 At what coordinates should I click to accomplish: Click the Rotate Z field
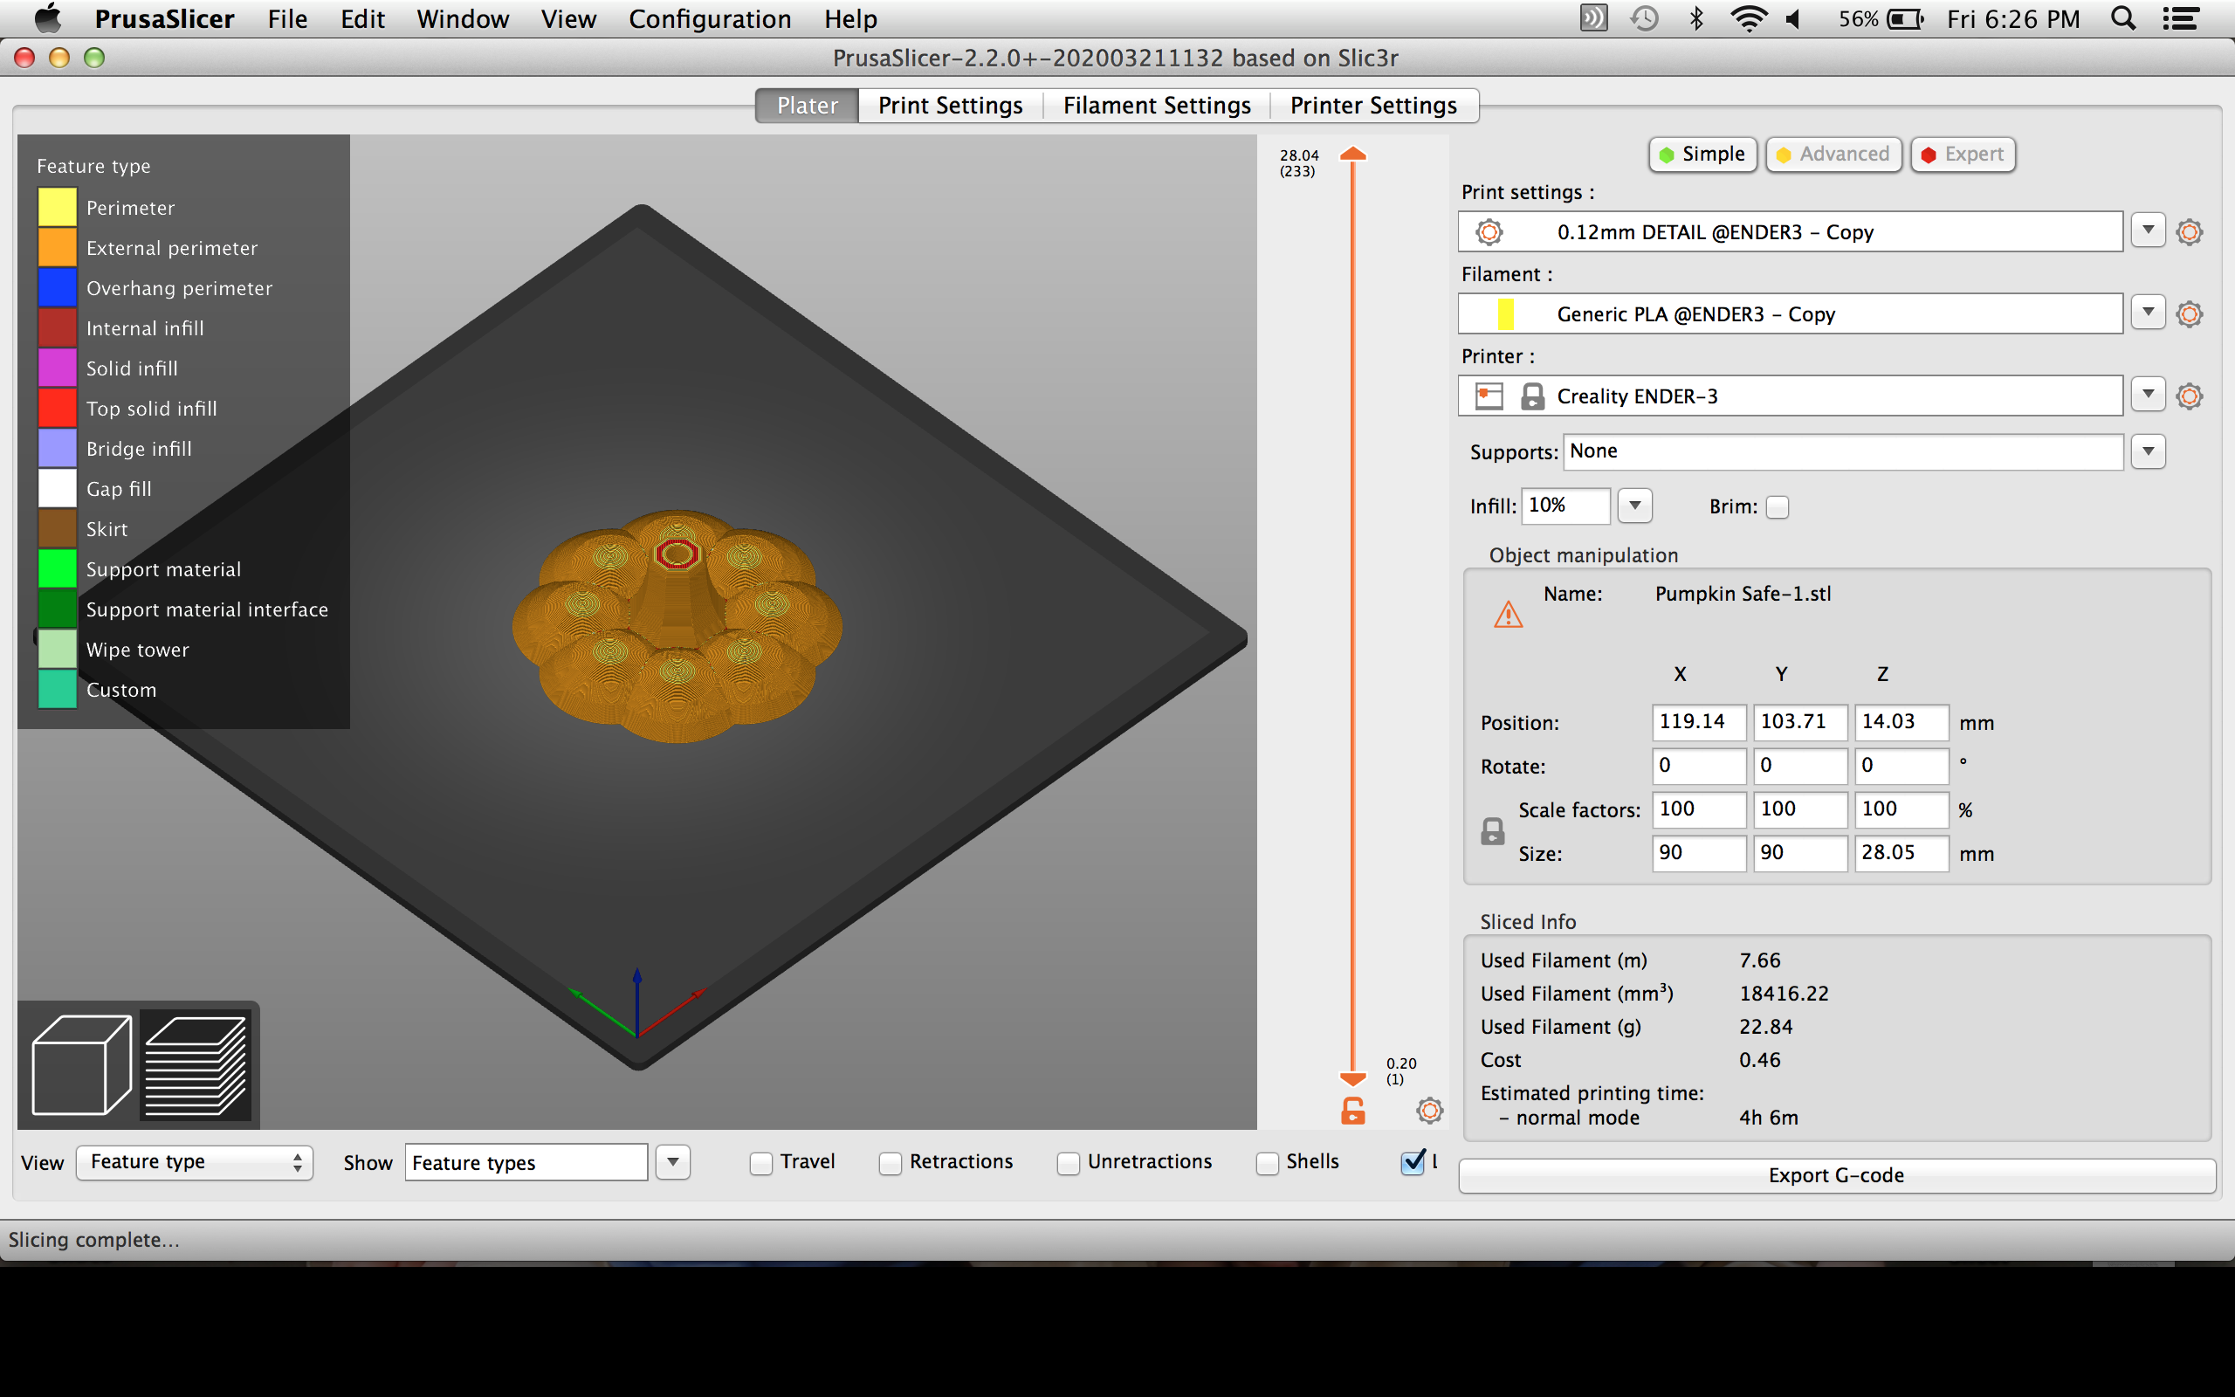pos(1901,766)
